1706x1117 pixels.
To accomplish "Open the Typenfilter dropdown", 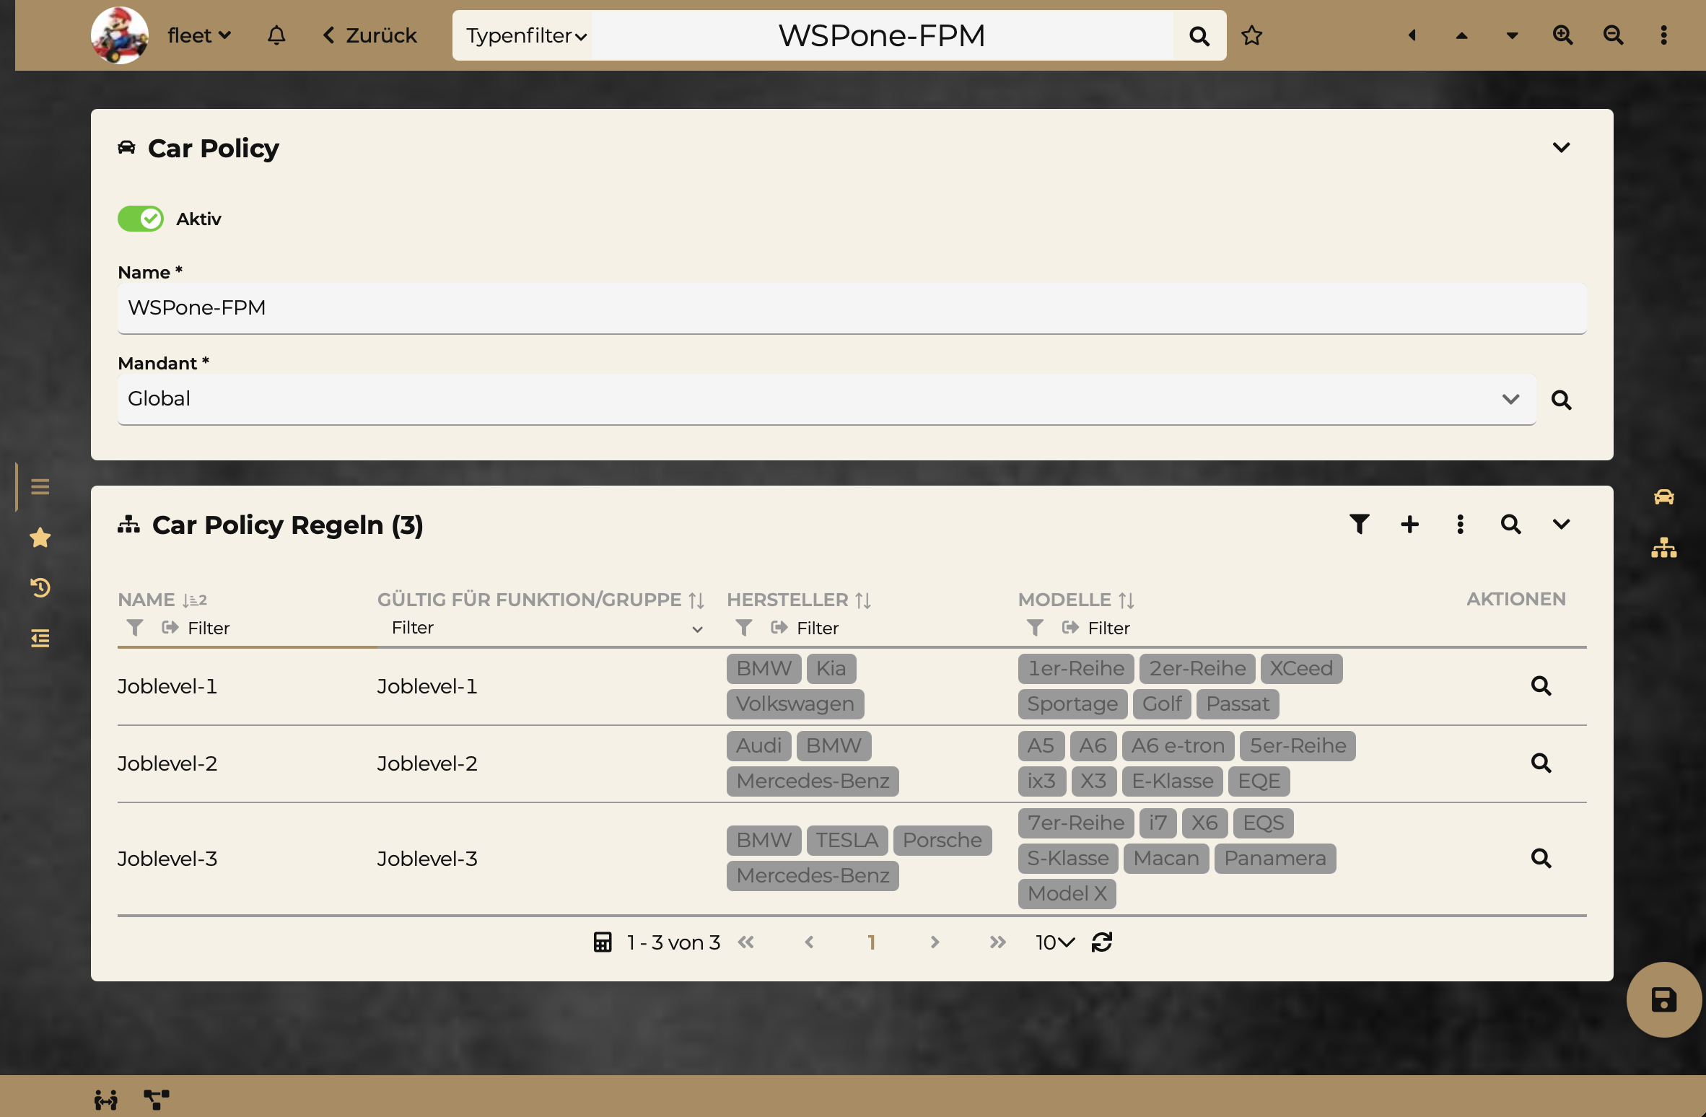I will 526,35.
